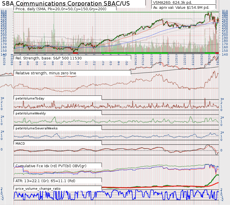Click the peteVolumeSeveralWeeks panel label
Image resolution: width=230 pixels, height=205 pixels.
pos(37,128)
